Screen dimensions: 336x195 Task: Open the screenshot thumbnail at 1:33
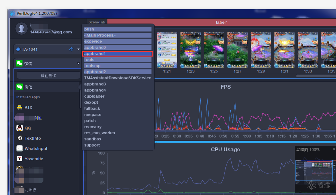(308, 50)
